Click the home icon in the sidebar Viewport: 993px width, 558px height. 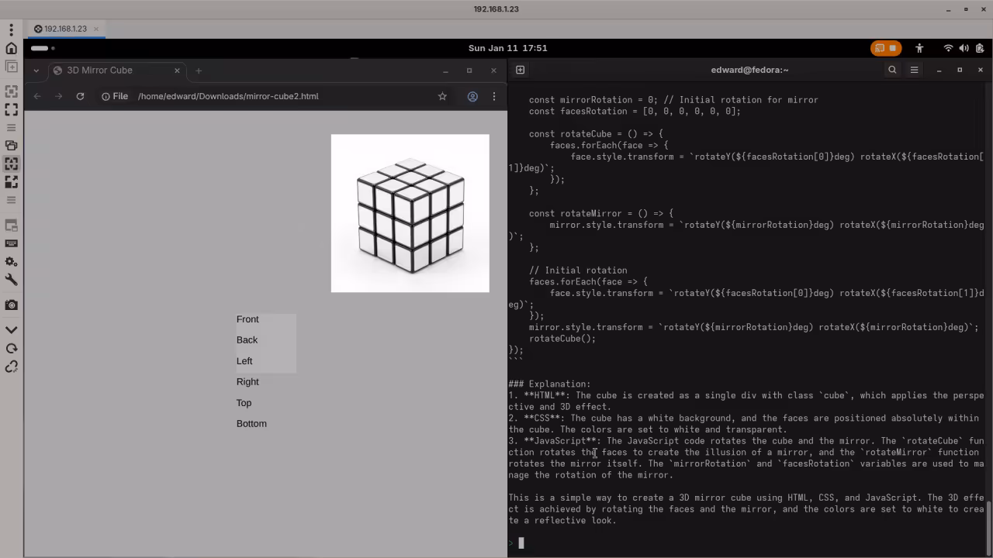11,48
